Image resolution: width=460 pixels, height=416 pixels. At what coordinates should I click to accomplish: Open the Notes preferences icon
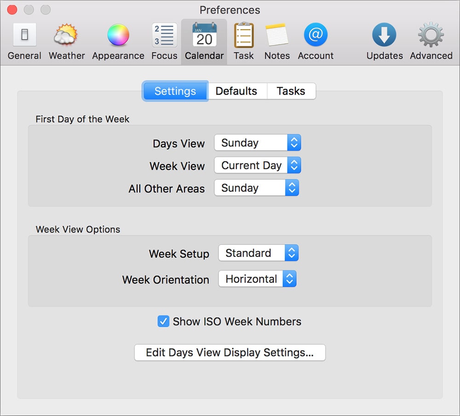pos(277,36)
